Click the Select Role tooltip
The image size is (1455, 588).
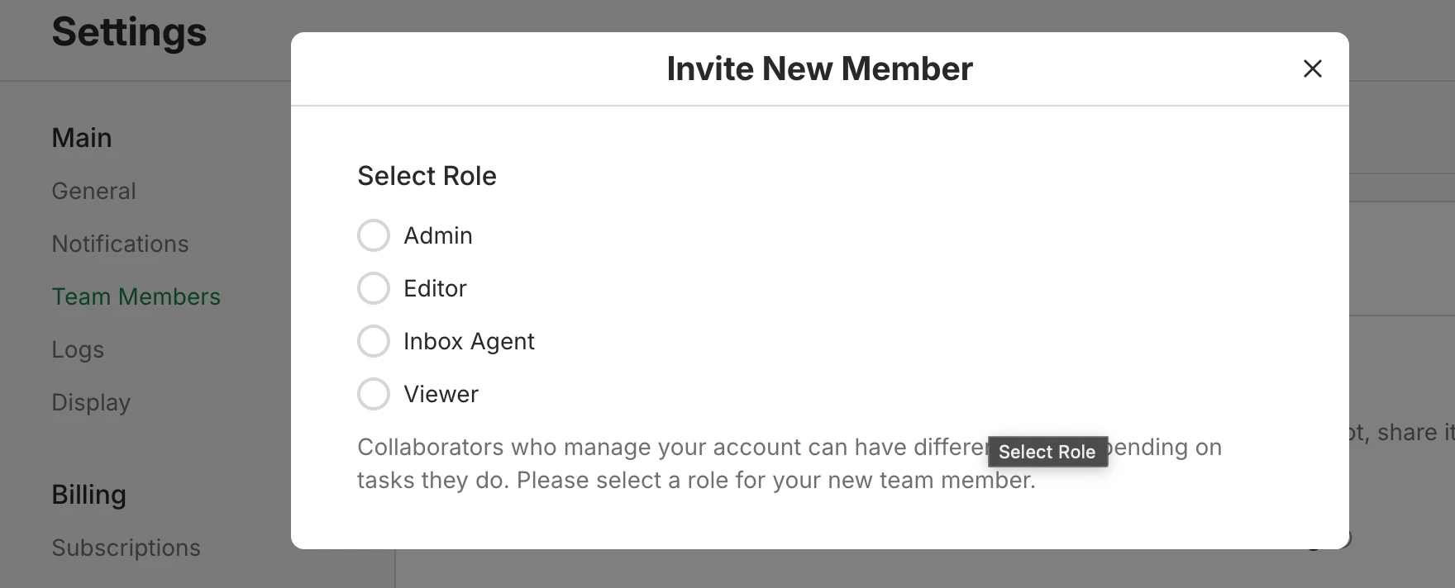click(1047, 452)
